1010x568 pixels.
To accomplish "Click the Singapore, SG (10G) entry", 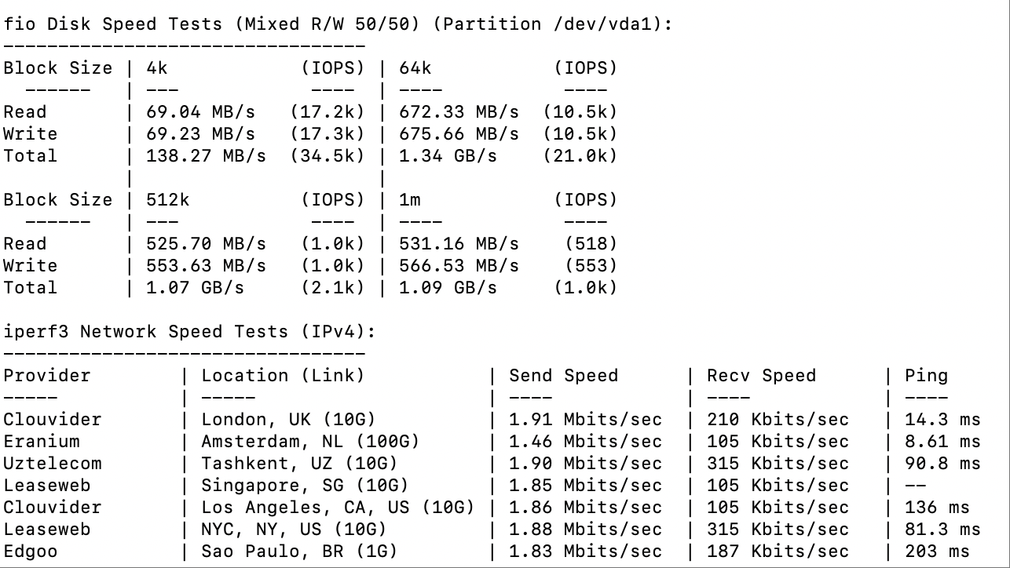I will pos(306,486).
